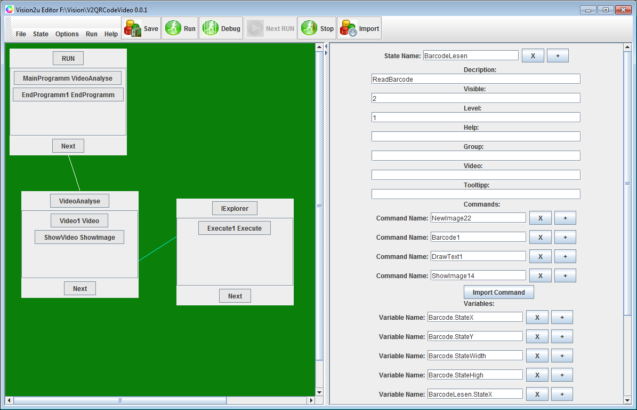This screenshot has height=410, width=637.
Task: Start the Debug toolbar icon
Action: 221,29
